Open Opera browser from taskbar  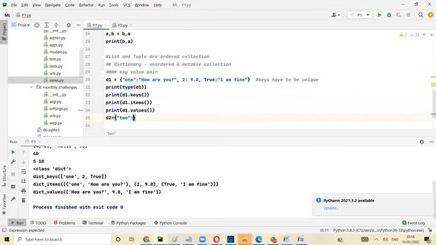point(217,239)
